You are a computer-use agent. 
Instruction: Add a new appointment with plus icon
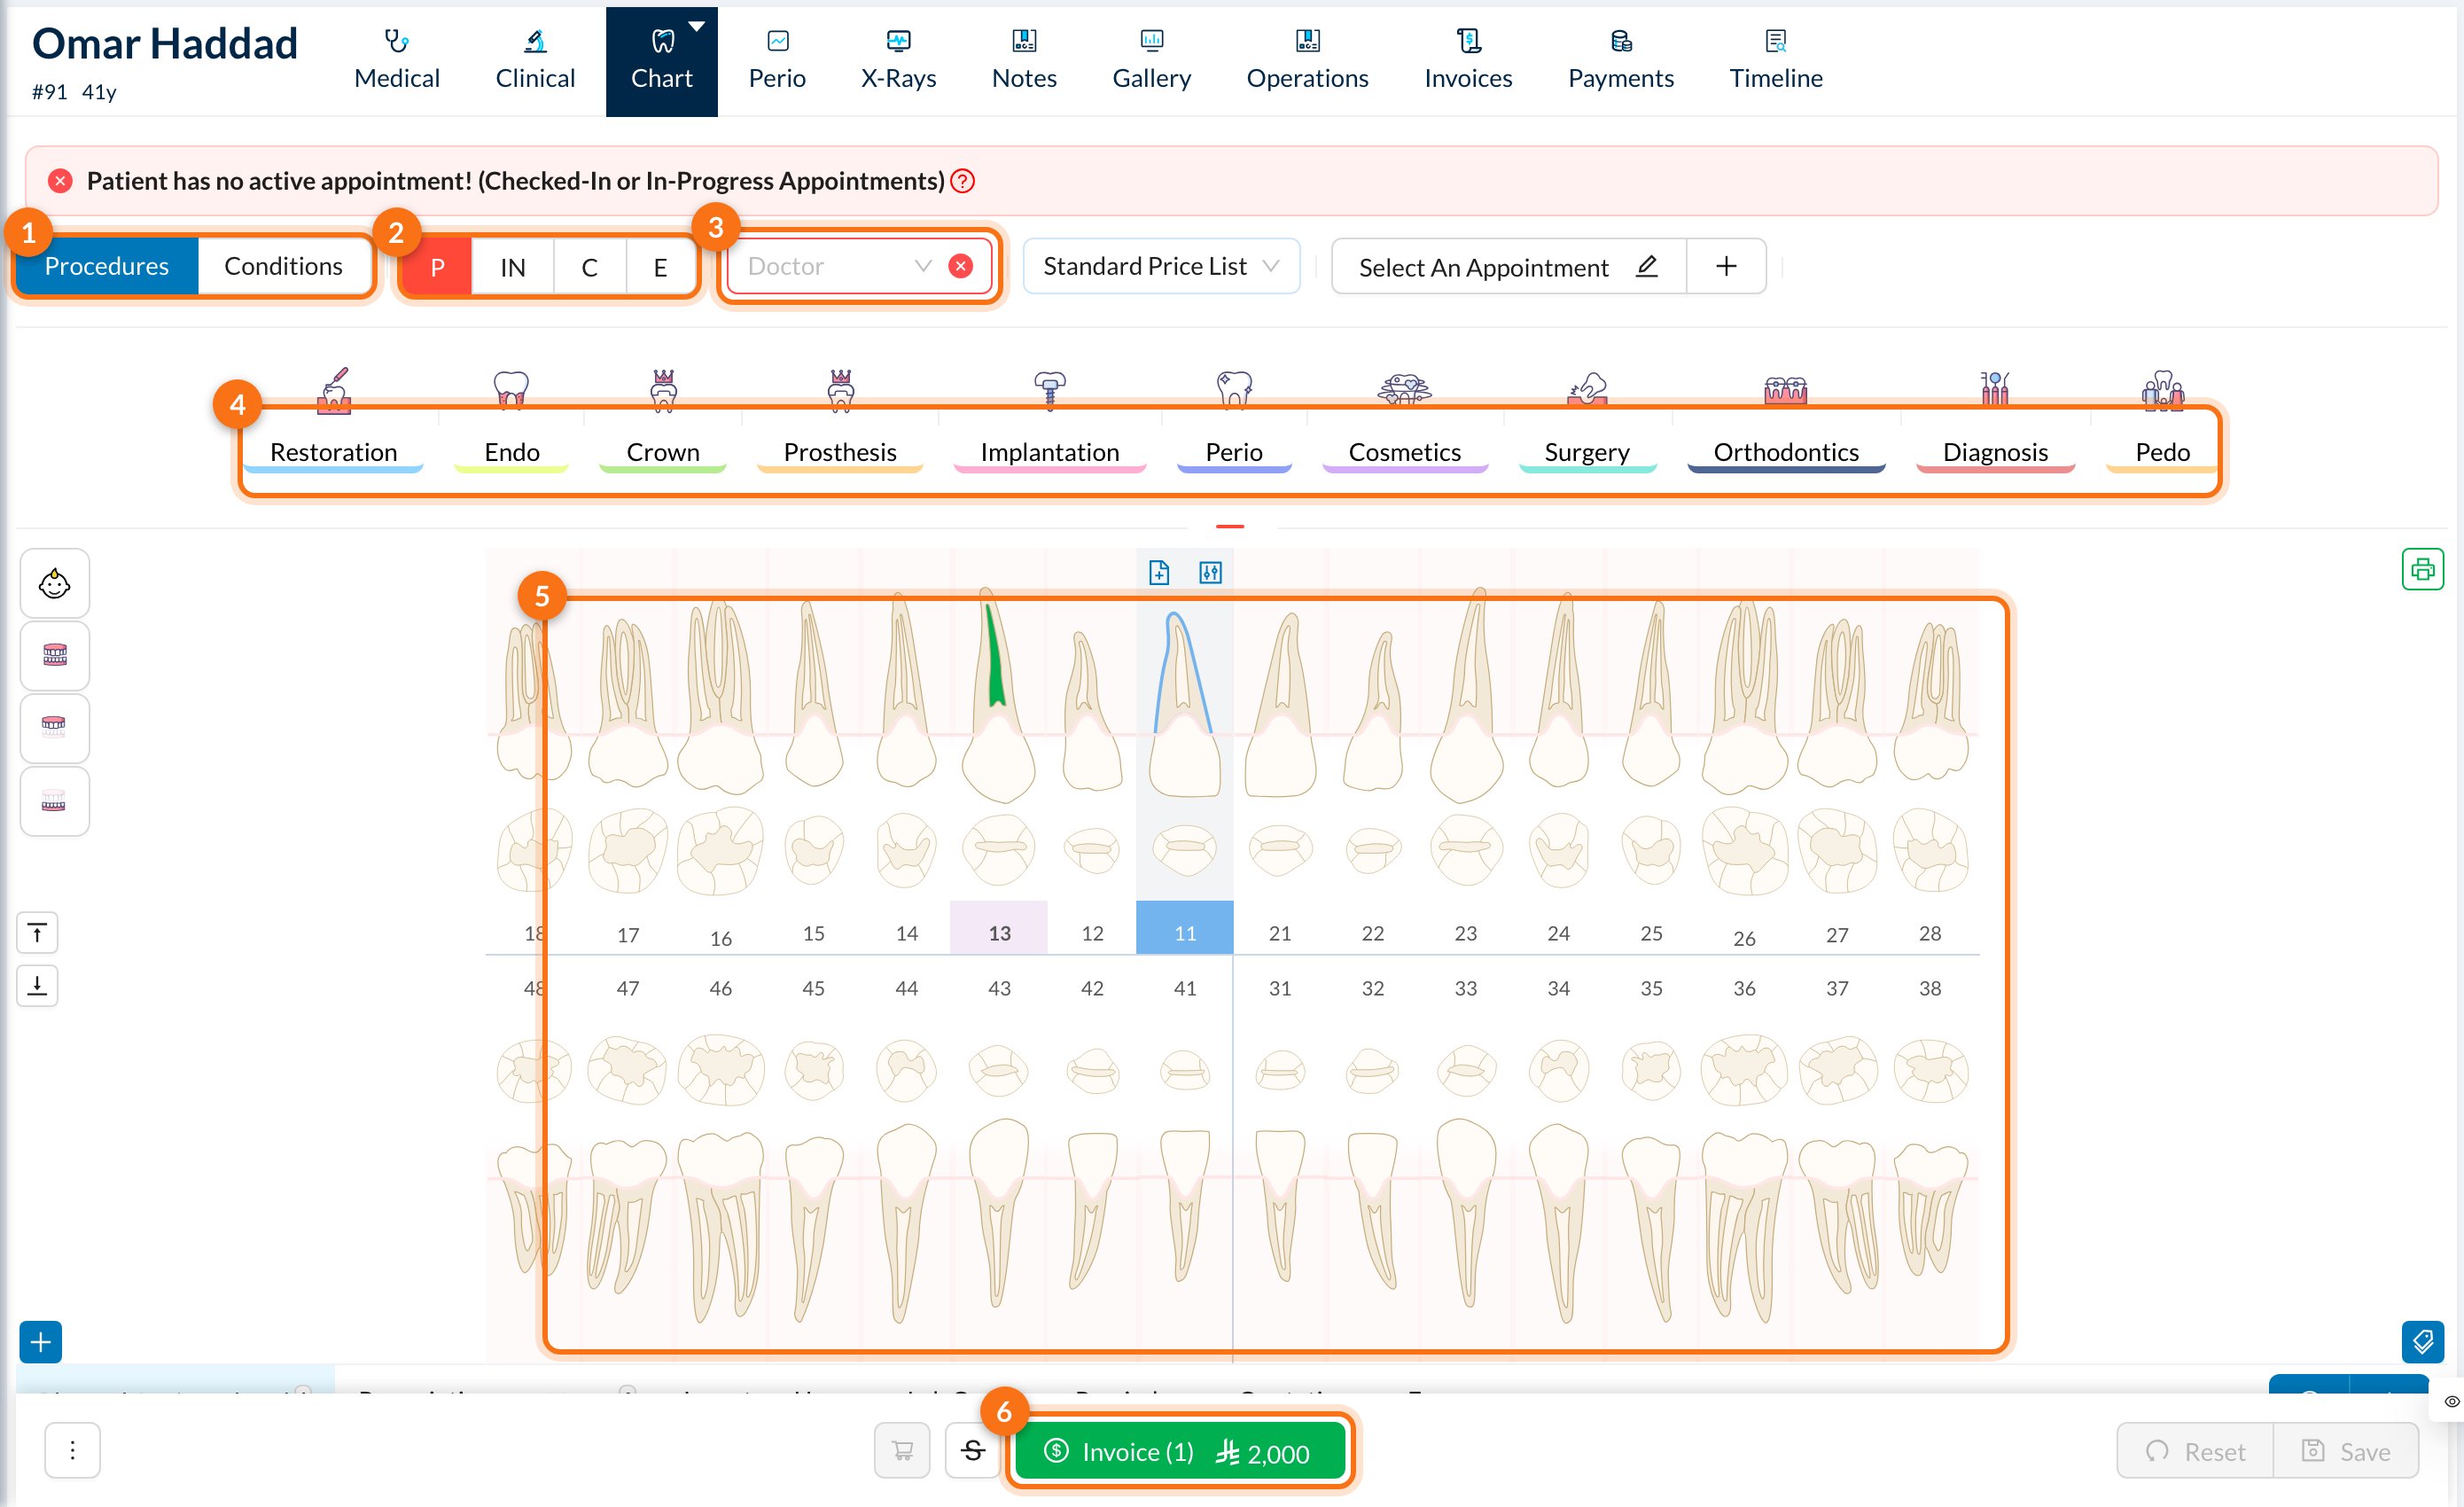1726,266
